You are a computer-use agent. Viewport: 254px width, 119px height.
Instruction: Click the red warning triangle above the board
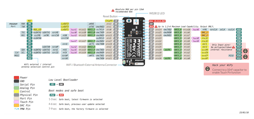pyautogui.click(x=113, y=10)
